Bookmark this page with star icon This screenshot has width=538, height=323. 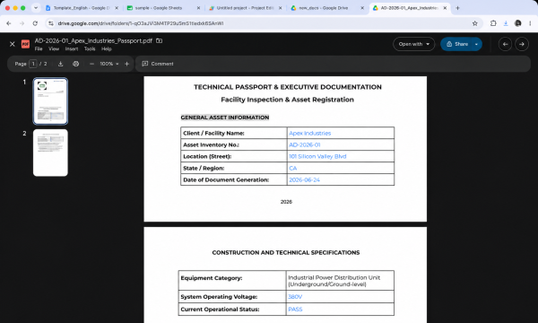[x=475, y=23]
